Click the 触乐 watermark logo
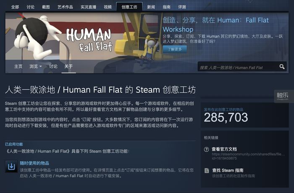The image size is (294, 193). tap(282, 96)
